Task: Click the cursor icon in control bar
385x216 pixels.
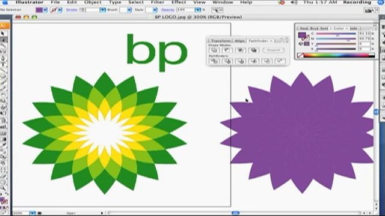Action: [x=215, y=10]
